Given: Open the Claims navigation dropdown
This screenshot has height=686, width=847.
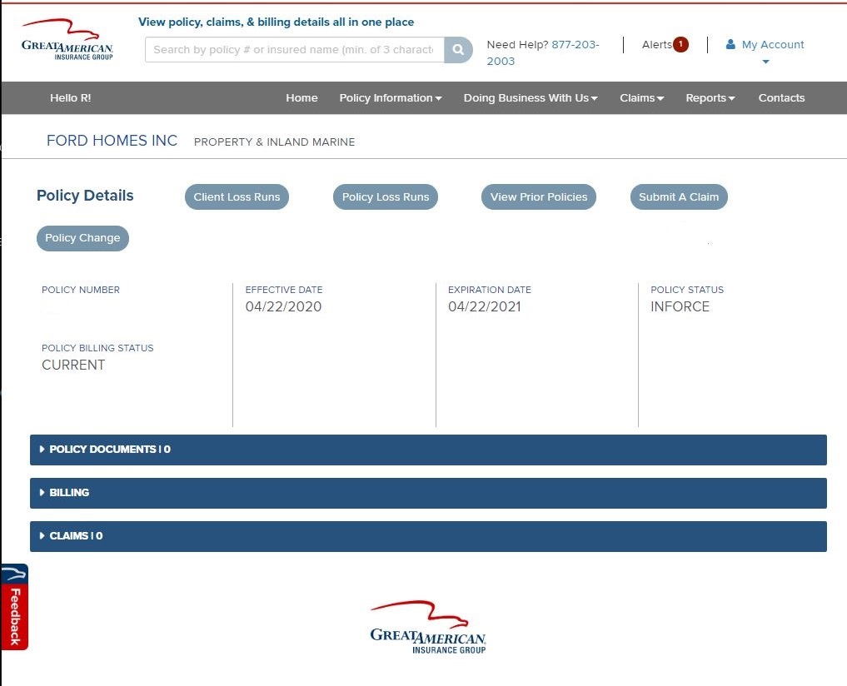Looking at the screenshot, I should pos(641,98).
